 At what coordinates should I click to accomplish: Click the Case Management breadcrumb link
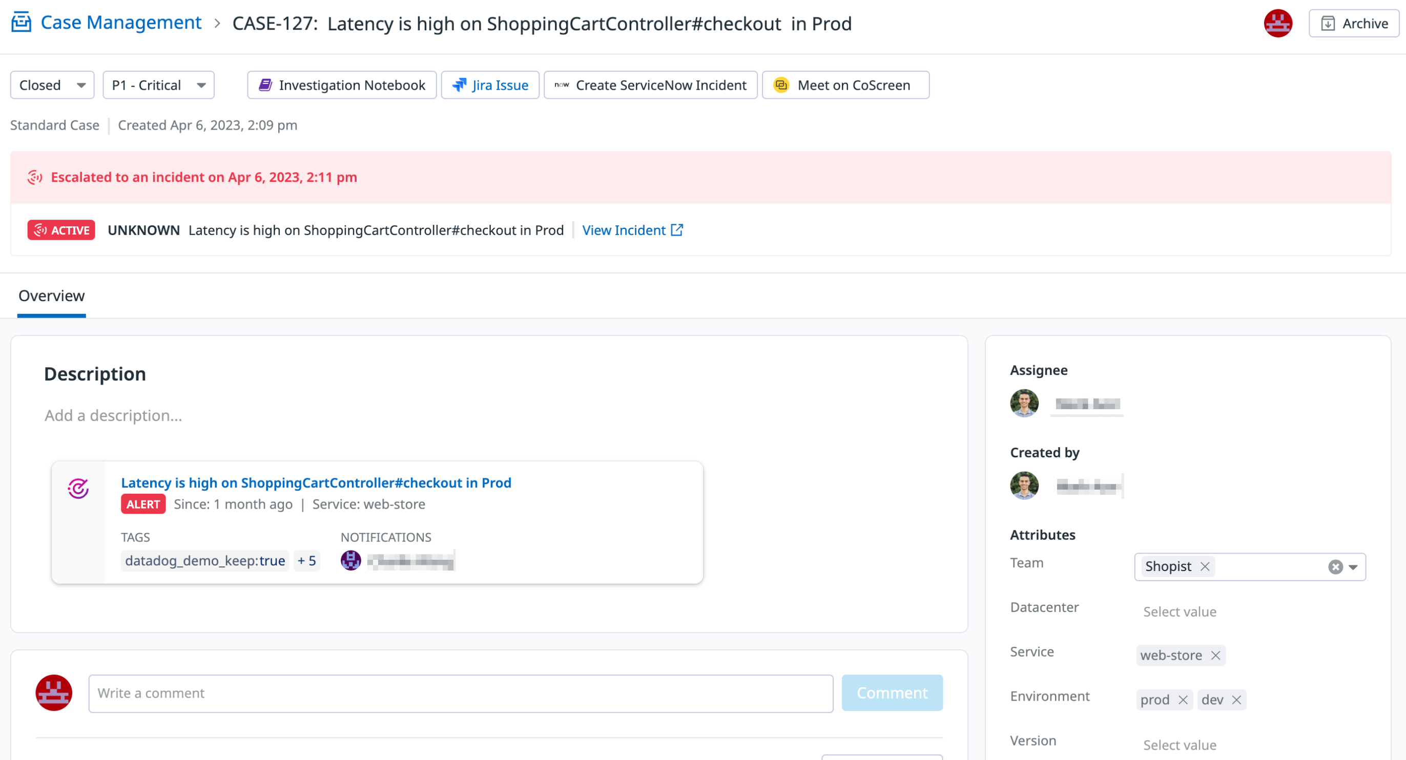click(120, 23)
